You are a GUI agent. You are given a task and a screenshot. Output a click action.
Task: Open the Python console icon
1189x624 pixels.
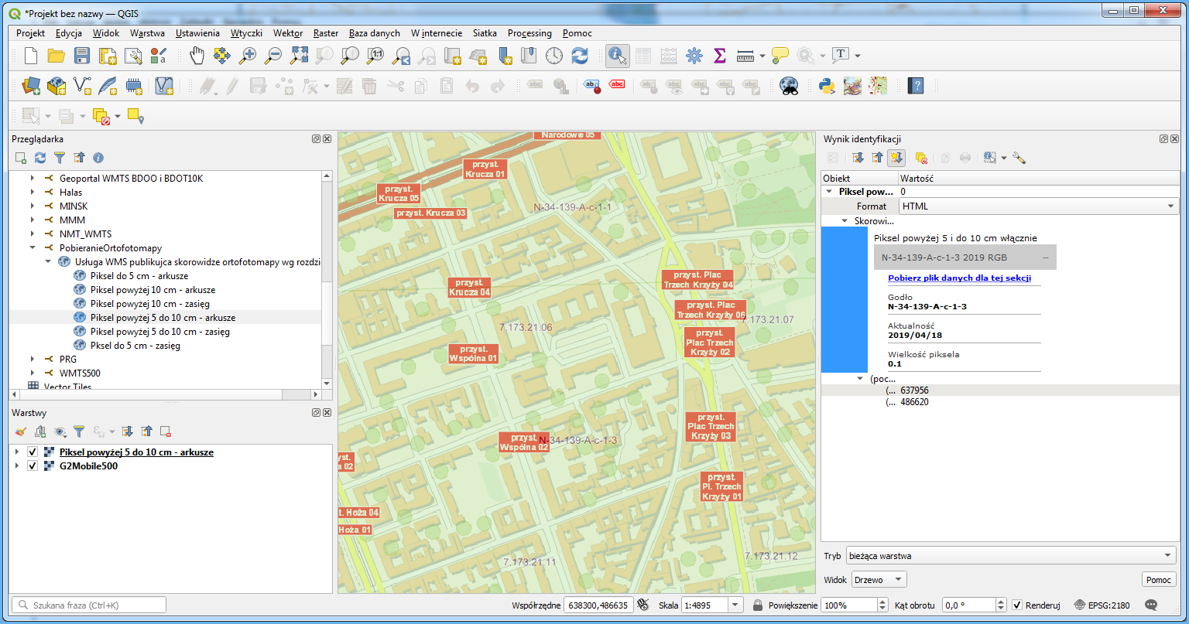pyautogui.click(x=827, y=85)
